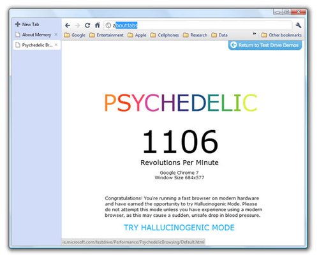319x257 pixels.
Task: Open the Google bookmarks folder
Action: pos(75,35)
